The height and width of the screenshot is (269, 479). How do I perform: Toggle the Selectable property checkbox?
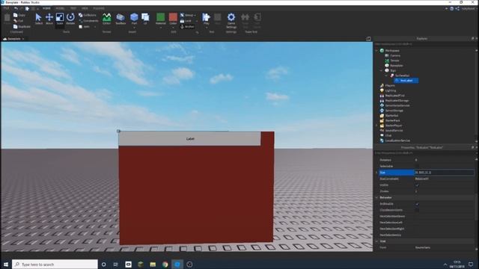point(417,166)
